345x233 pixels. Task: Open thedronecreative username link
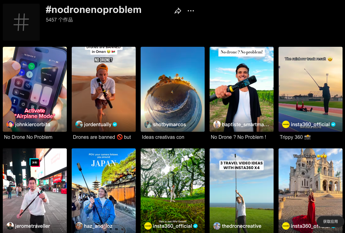click(242, 226)
